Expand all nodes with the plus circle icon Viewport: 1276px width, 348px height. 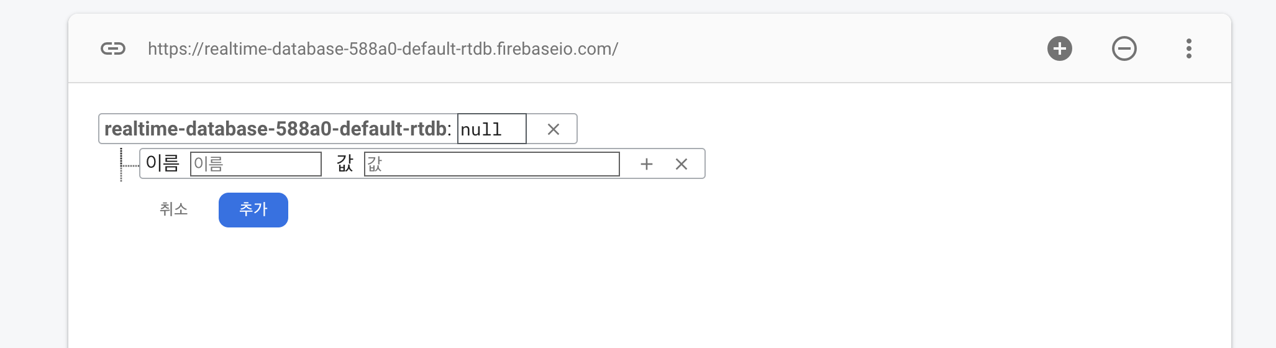pyautogui.click(x=1059, y=48)
